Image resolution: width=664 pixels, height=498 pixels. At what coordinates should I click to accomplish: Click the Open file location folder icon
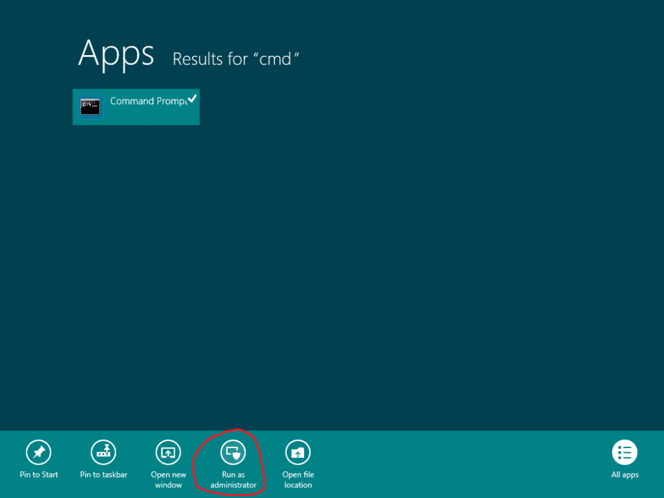pyautogui.click(x=297, y=452)
